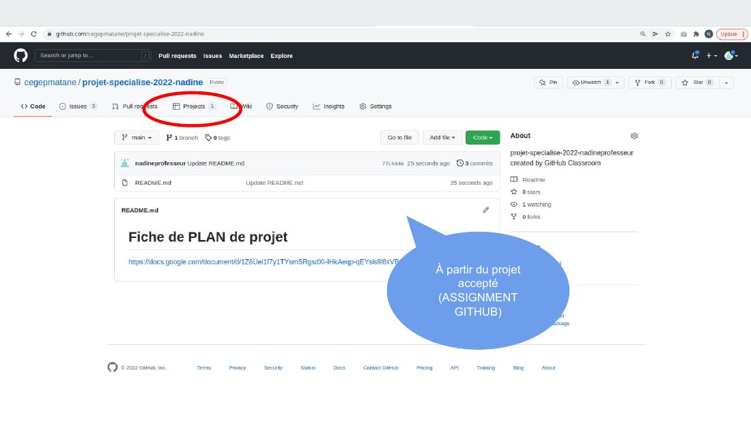Open the repository Settings tab
The width and height of the screenshot is (751, 422).
coord(375,106)
